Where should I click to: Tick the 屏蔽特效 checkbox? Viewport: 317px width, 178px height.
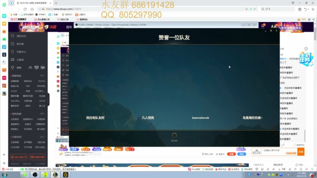(x=295, y=145)
